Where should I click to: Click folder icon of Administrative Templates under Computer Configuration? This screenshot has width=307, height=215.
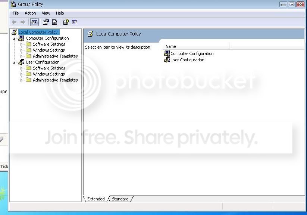pos(29,56)
